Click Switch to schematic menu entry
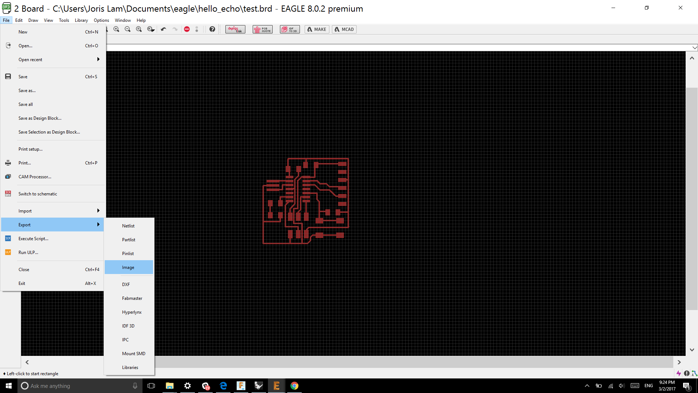The image size is (698, 393). coord(38,194)
